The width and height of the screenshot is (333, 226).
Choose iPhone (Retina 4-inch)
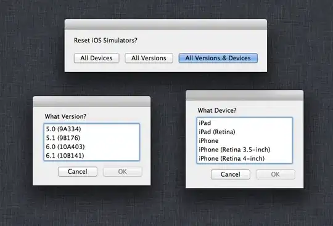pyautogui.click(x=245, y=159)
